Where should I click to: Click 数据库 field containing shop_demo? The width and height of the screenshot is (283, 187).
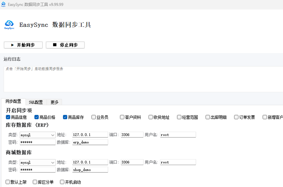[x=90, y=170]
